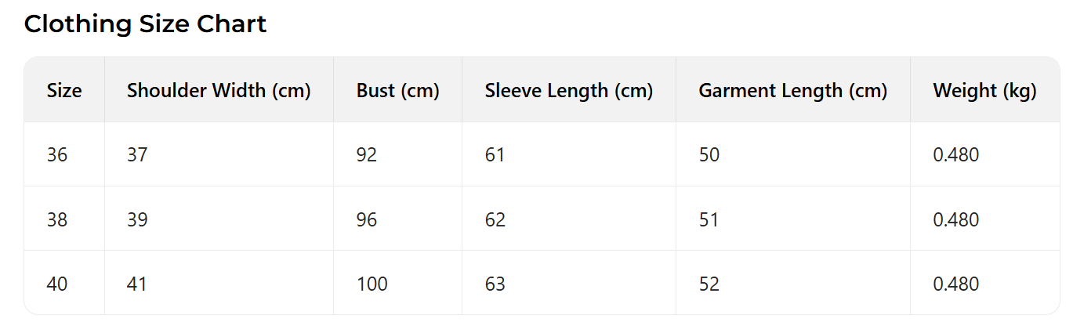Click garment length value 52
Viewport: 1073px width, 333px height.
point(709,284)
